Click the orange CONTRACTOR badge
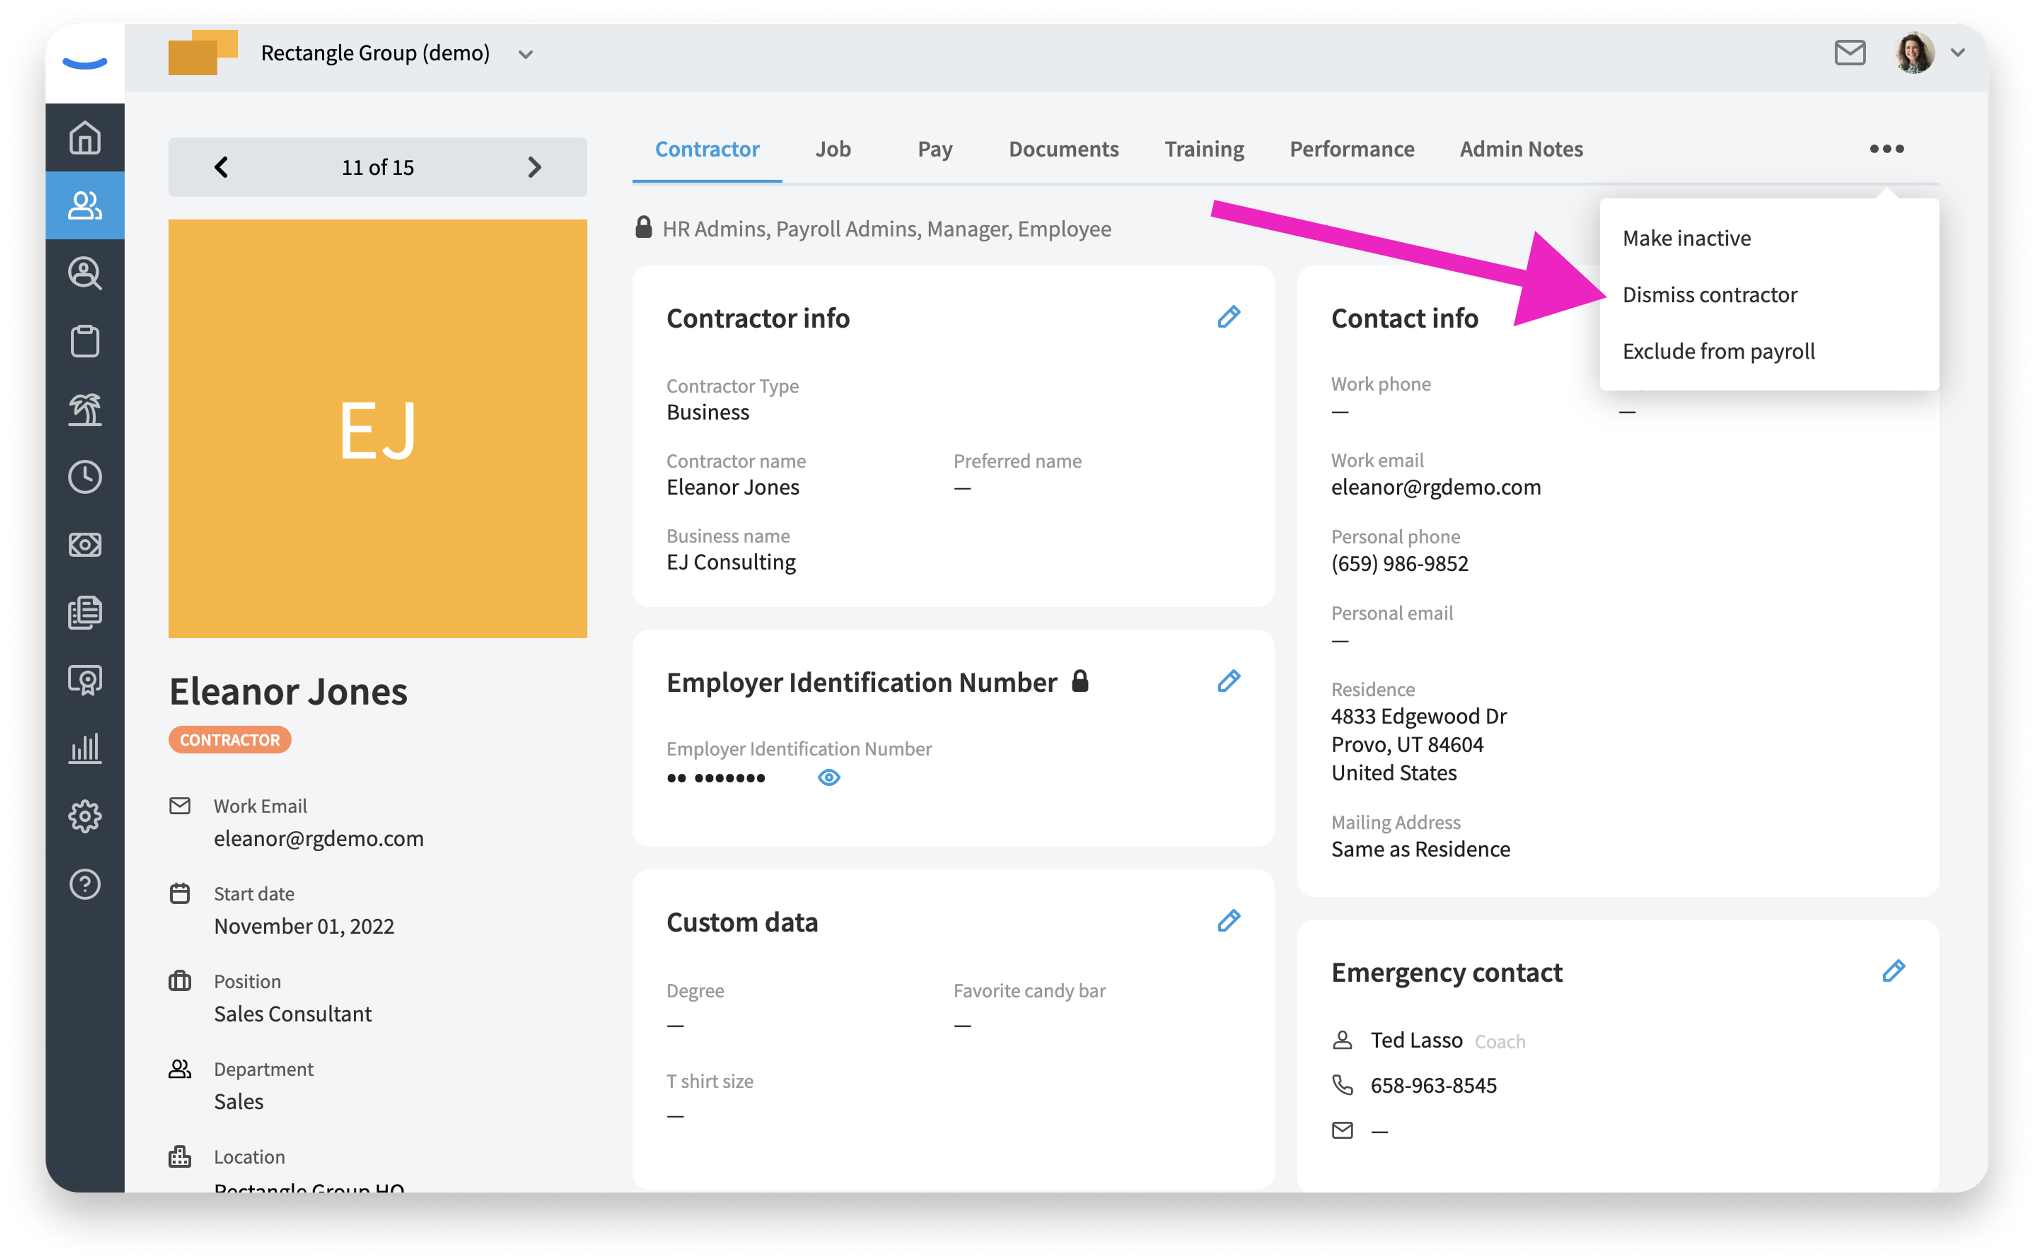2034x1260 pixels. [230, 740]
